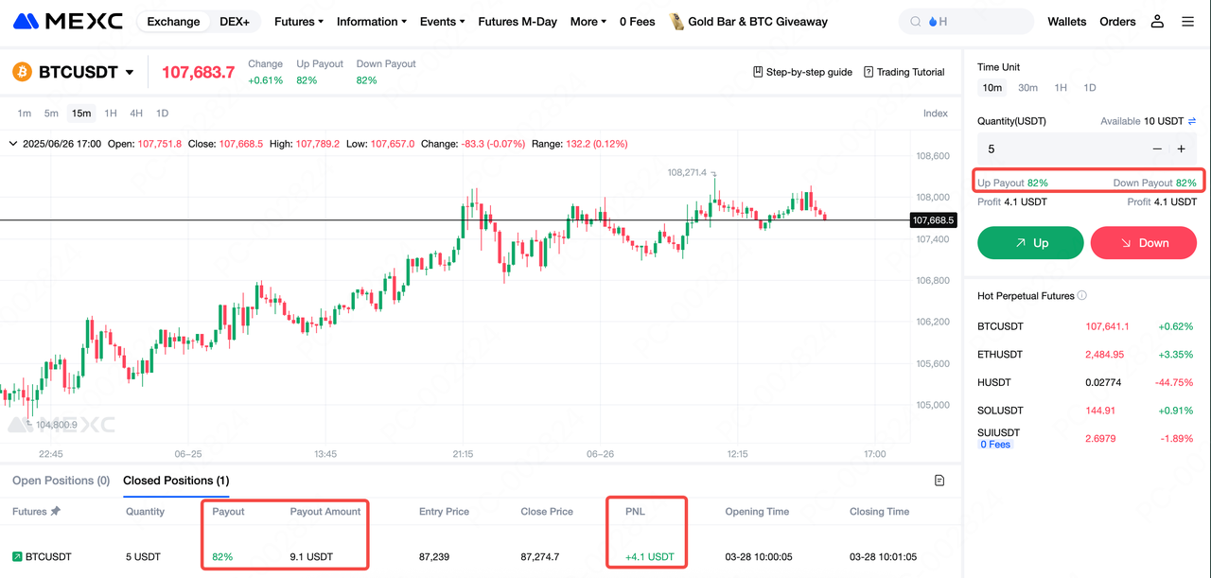Click the +4.1 USDT PNL value
Screen dimensions: 1211x578
pyautogui.click(x=650, y=556)
